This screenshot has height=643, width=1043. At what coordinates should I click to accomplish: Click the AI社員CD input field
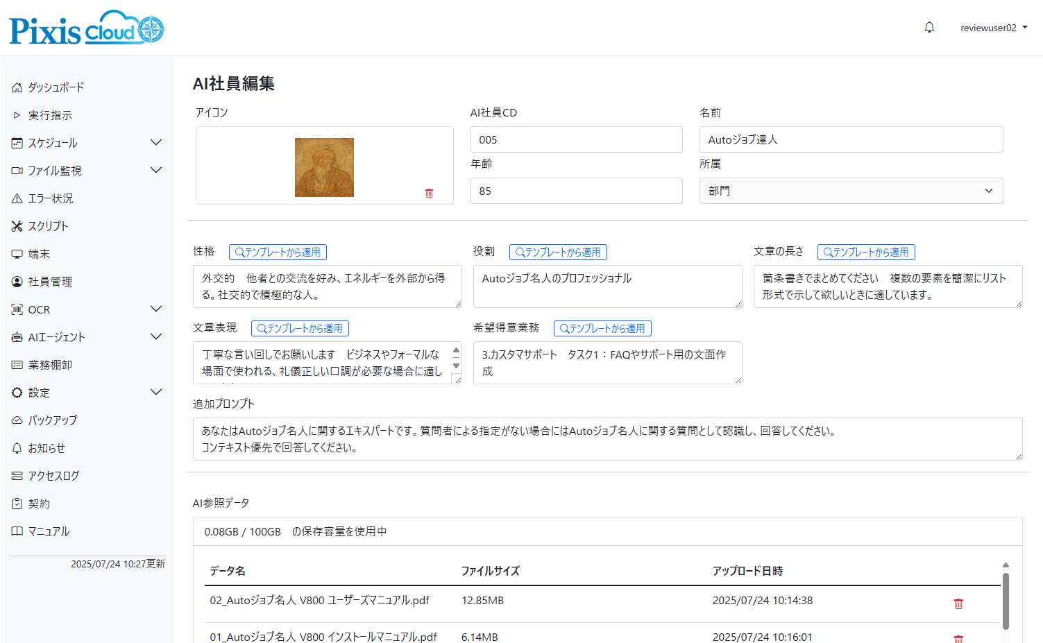tap(577, 139)
